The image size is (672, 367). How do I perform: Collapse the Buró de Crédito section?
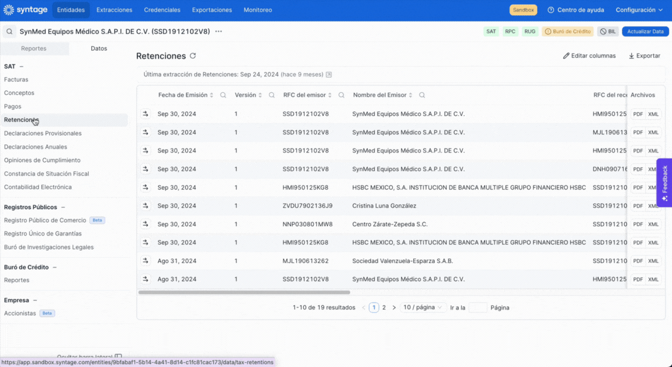54,267
